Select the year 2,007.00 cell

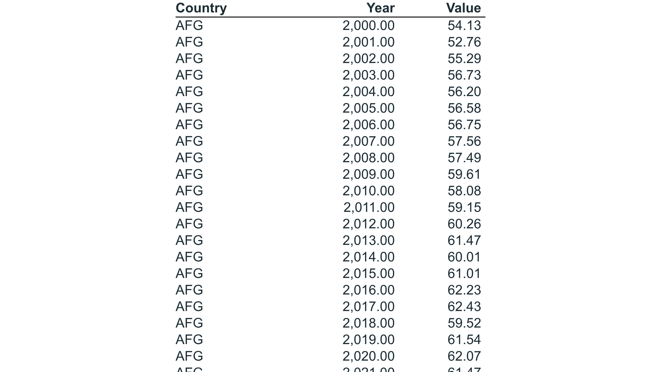coord(368,141)
